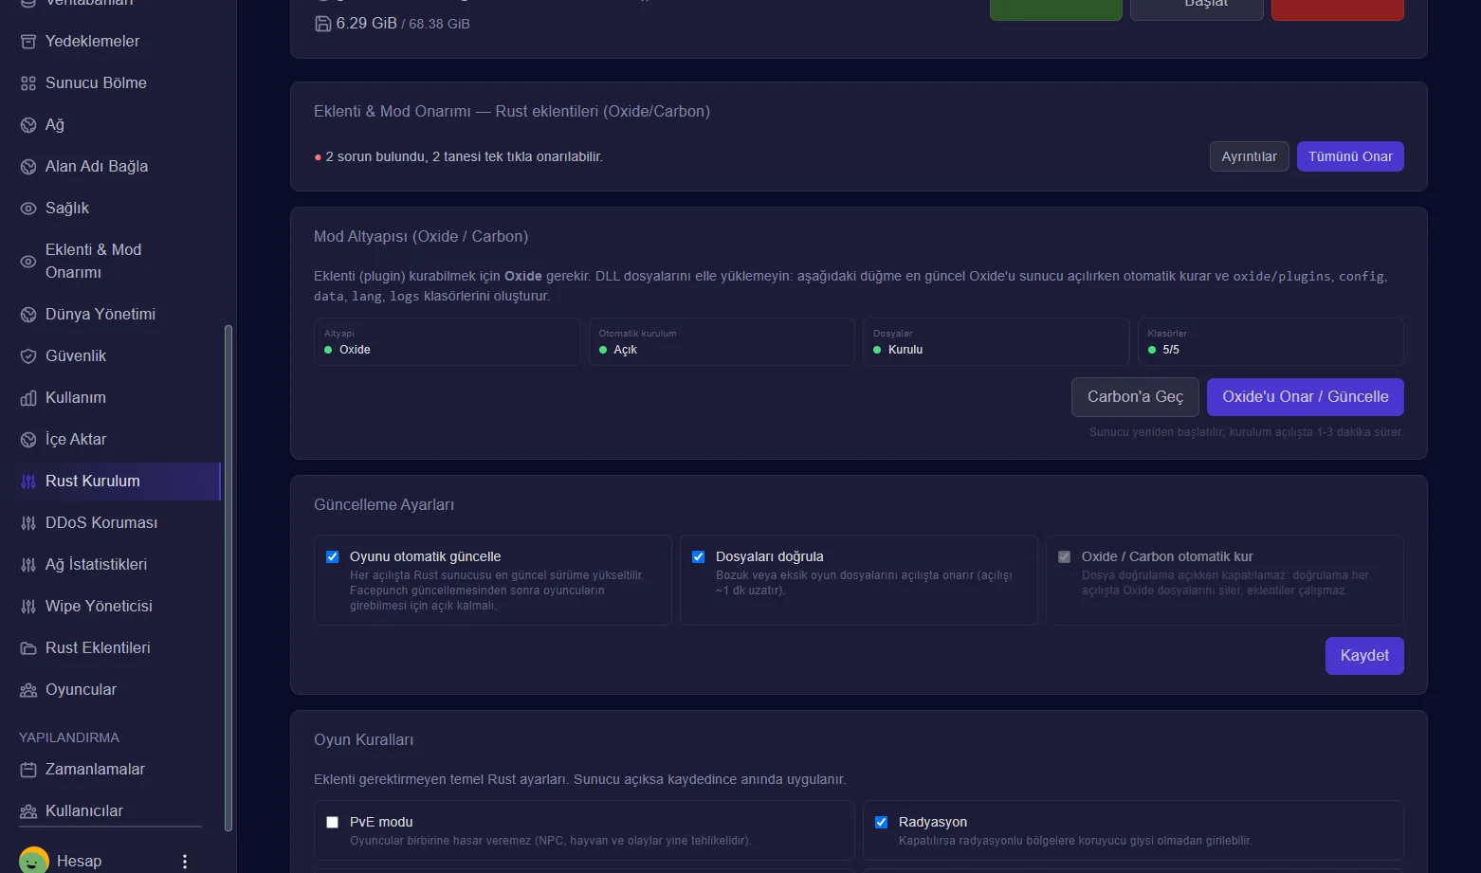
Task: Open the Sunucu Bölme sidebar text
Action: point(96,83)
